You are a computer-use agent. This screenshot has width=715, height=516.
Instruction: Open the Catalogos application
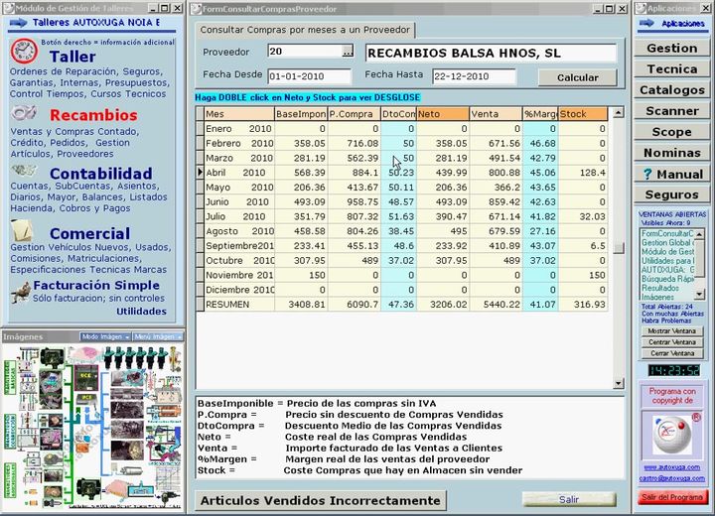(671, 90)
